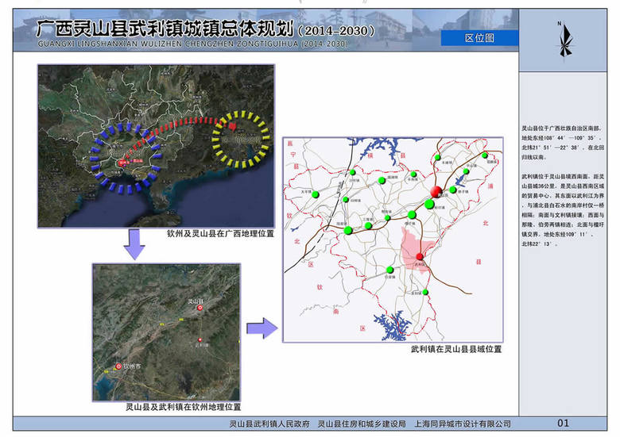Select the 区位图 title tab
Viewport: 620px width, 437px height.
[x=479, y=38]
